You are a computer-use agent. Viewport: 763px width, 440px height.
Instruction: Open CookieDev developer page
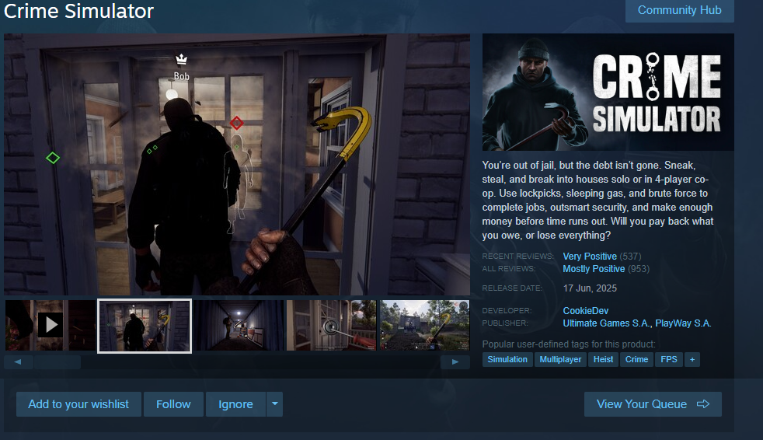click(586, 310)
